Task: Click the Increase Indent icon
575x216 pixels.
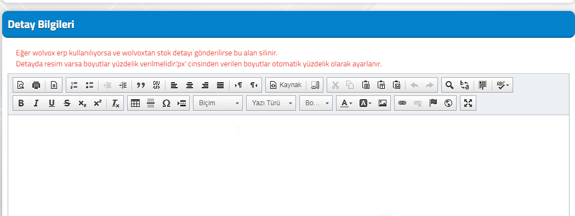Action: [x=123, y=85]
